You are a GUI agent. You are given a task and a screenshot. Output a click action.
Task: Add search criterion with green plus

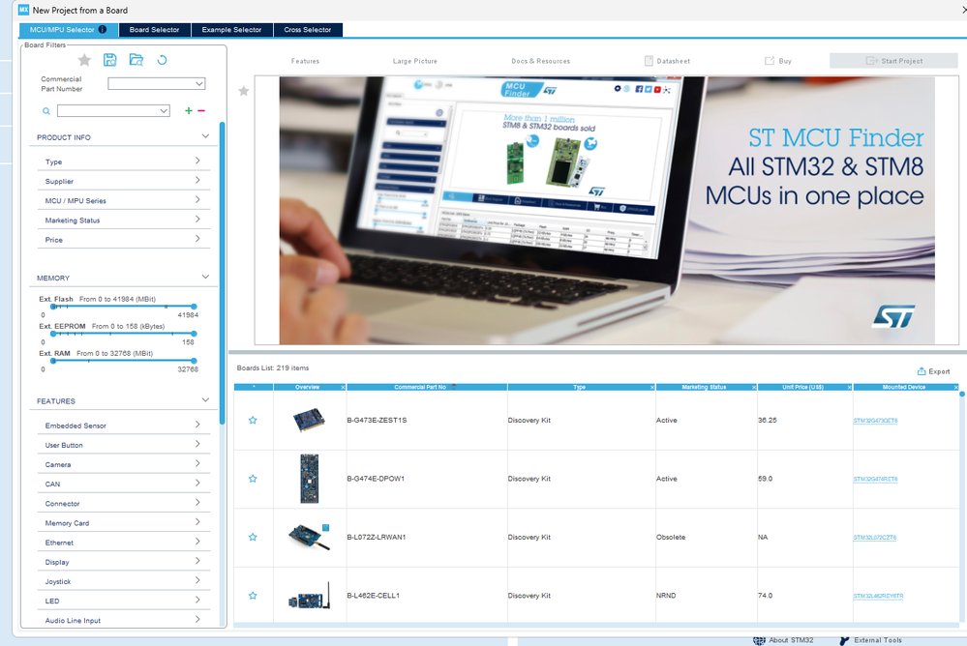tap(189, 110)
